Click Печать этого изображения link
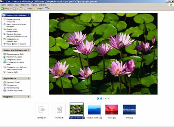The height and width of the screenshot is (127, 174). (12, 30)
